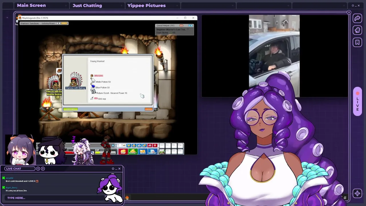
Task: Close the overlay with circled X
Action: point(349,12)
